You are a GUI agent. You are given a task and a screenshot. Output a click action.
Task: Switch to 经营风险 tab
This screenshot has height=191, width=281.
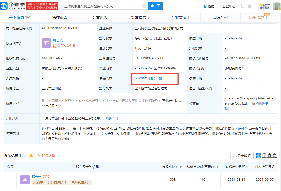(x=100, y=17)
